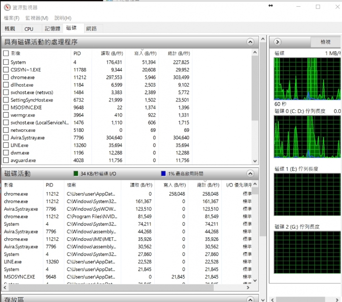Open the 監視器(M) menu
Viewport: 342px width, 302px height.
coord(37,18)
